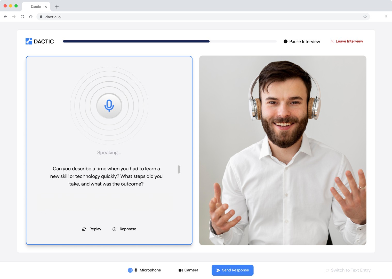Viewport: 392px width, 279px height.
Task: Send the response
Action: (x=233, y=270)
